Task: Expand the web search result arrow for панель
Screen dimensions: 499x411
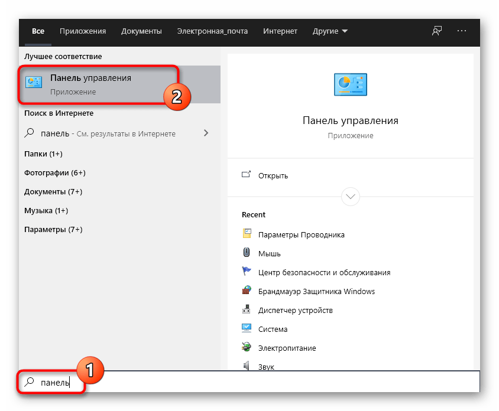Action: (206, 133)
